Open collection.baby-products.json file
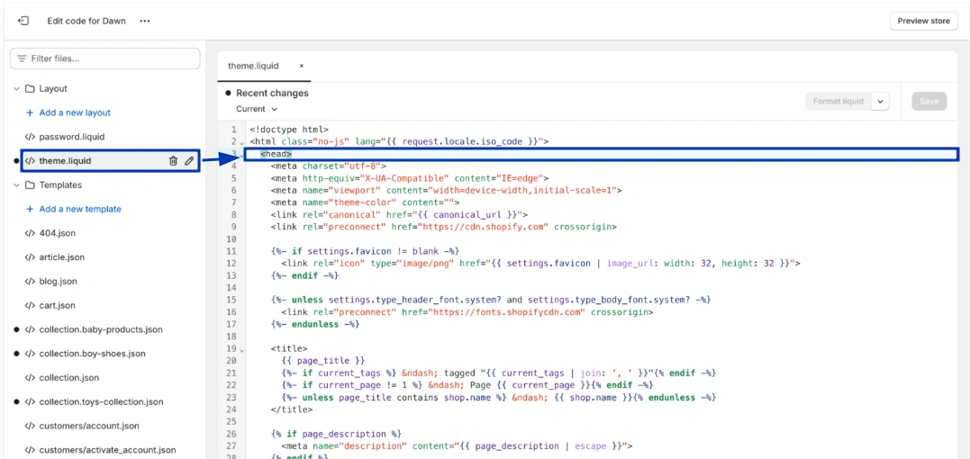Image resolution: width=970 pixels, height=459 pixels. click(x=101, y=329)
